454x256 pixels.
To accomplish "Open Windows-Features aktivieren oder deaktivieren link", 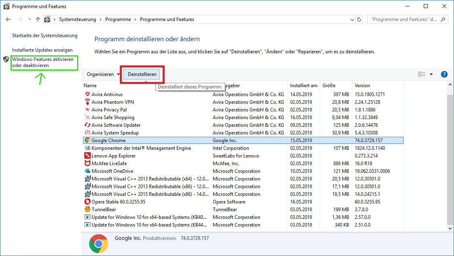I will pos(42,62).
